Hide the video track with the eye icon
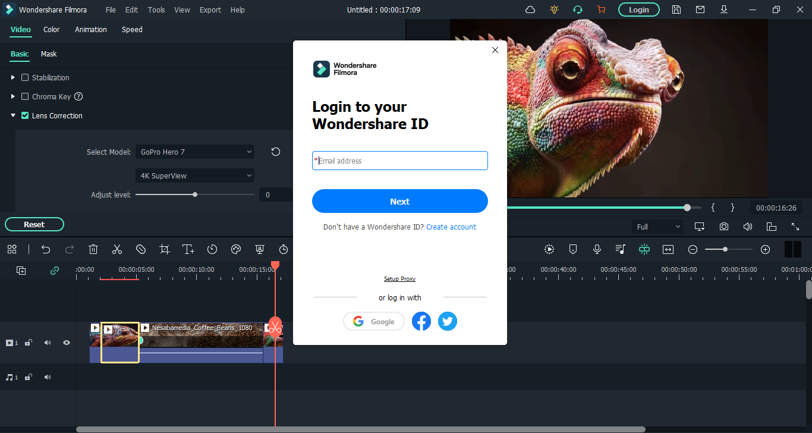 click(67, 343)
